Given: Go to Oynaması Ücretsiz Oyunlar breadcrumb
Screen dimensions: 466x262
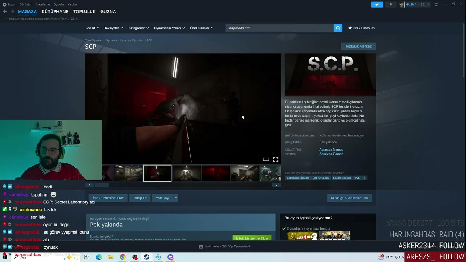Looking at the screenshot, I should [125, 40].
